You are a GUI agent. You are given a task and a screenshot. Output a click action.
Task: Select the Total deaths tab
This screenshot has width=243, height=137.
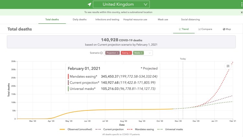click(52, 19)
